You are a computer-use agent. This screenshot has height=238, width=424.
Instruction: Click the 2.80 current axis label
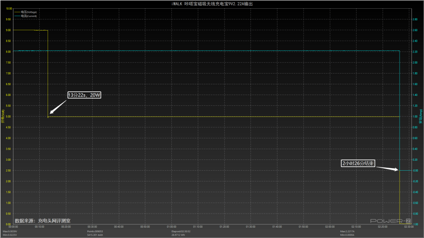[x=415, y=19]
